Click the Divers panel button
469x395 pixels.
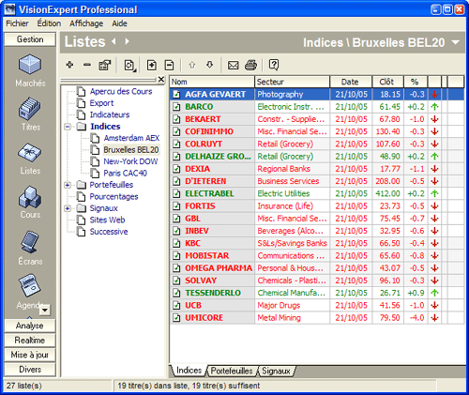(30, 370)
